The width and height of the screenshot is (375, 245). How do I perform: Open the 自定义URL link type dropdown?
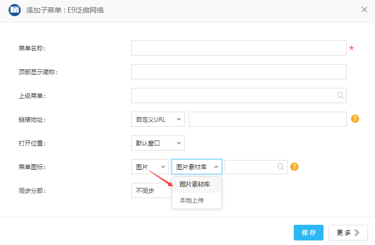click(x=157, y=119)
